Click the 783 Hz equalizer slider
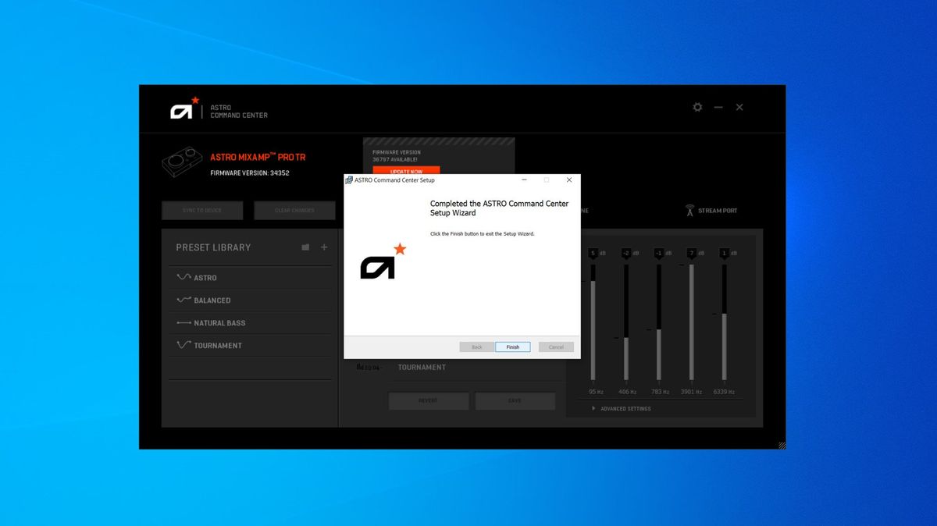Screen dimensions: 937x526 click(x=659, y=322)
